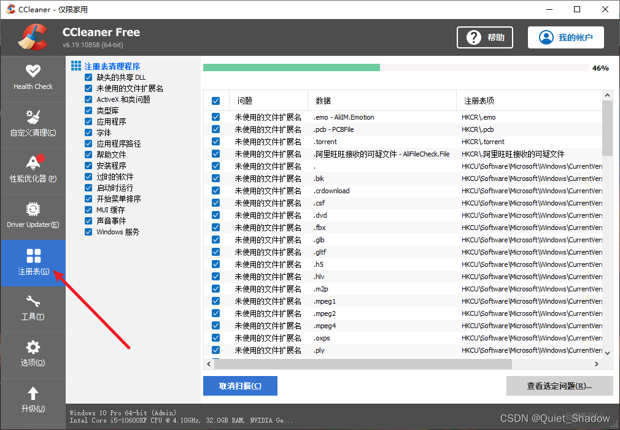620x430 pixels.
Task: Open the 选项 settings panel
Action: 33,355
